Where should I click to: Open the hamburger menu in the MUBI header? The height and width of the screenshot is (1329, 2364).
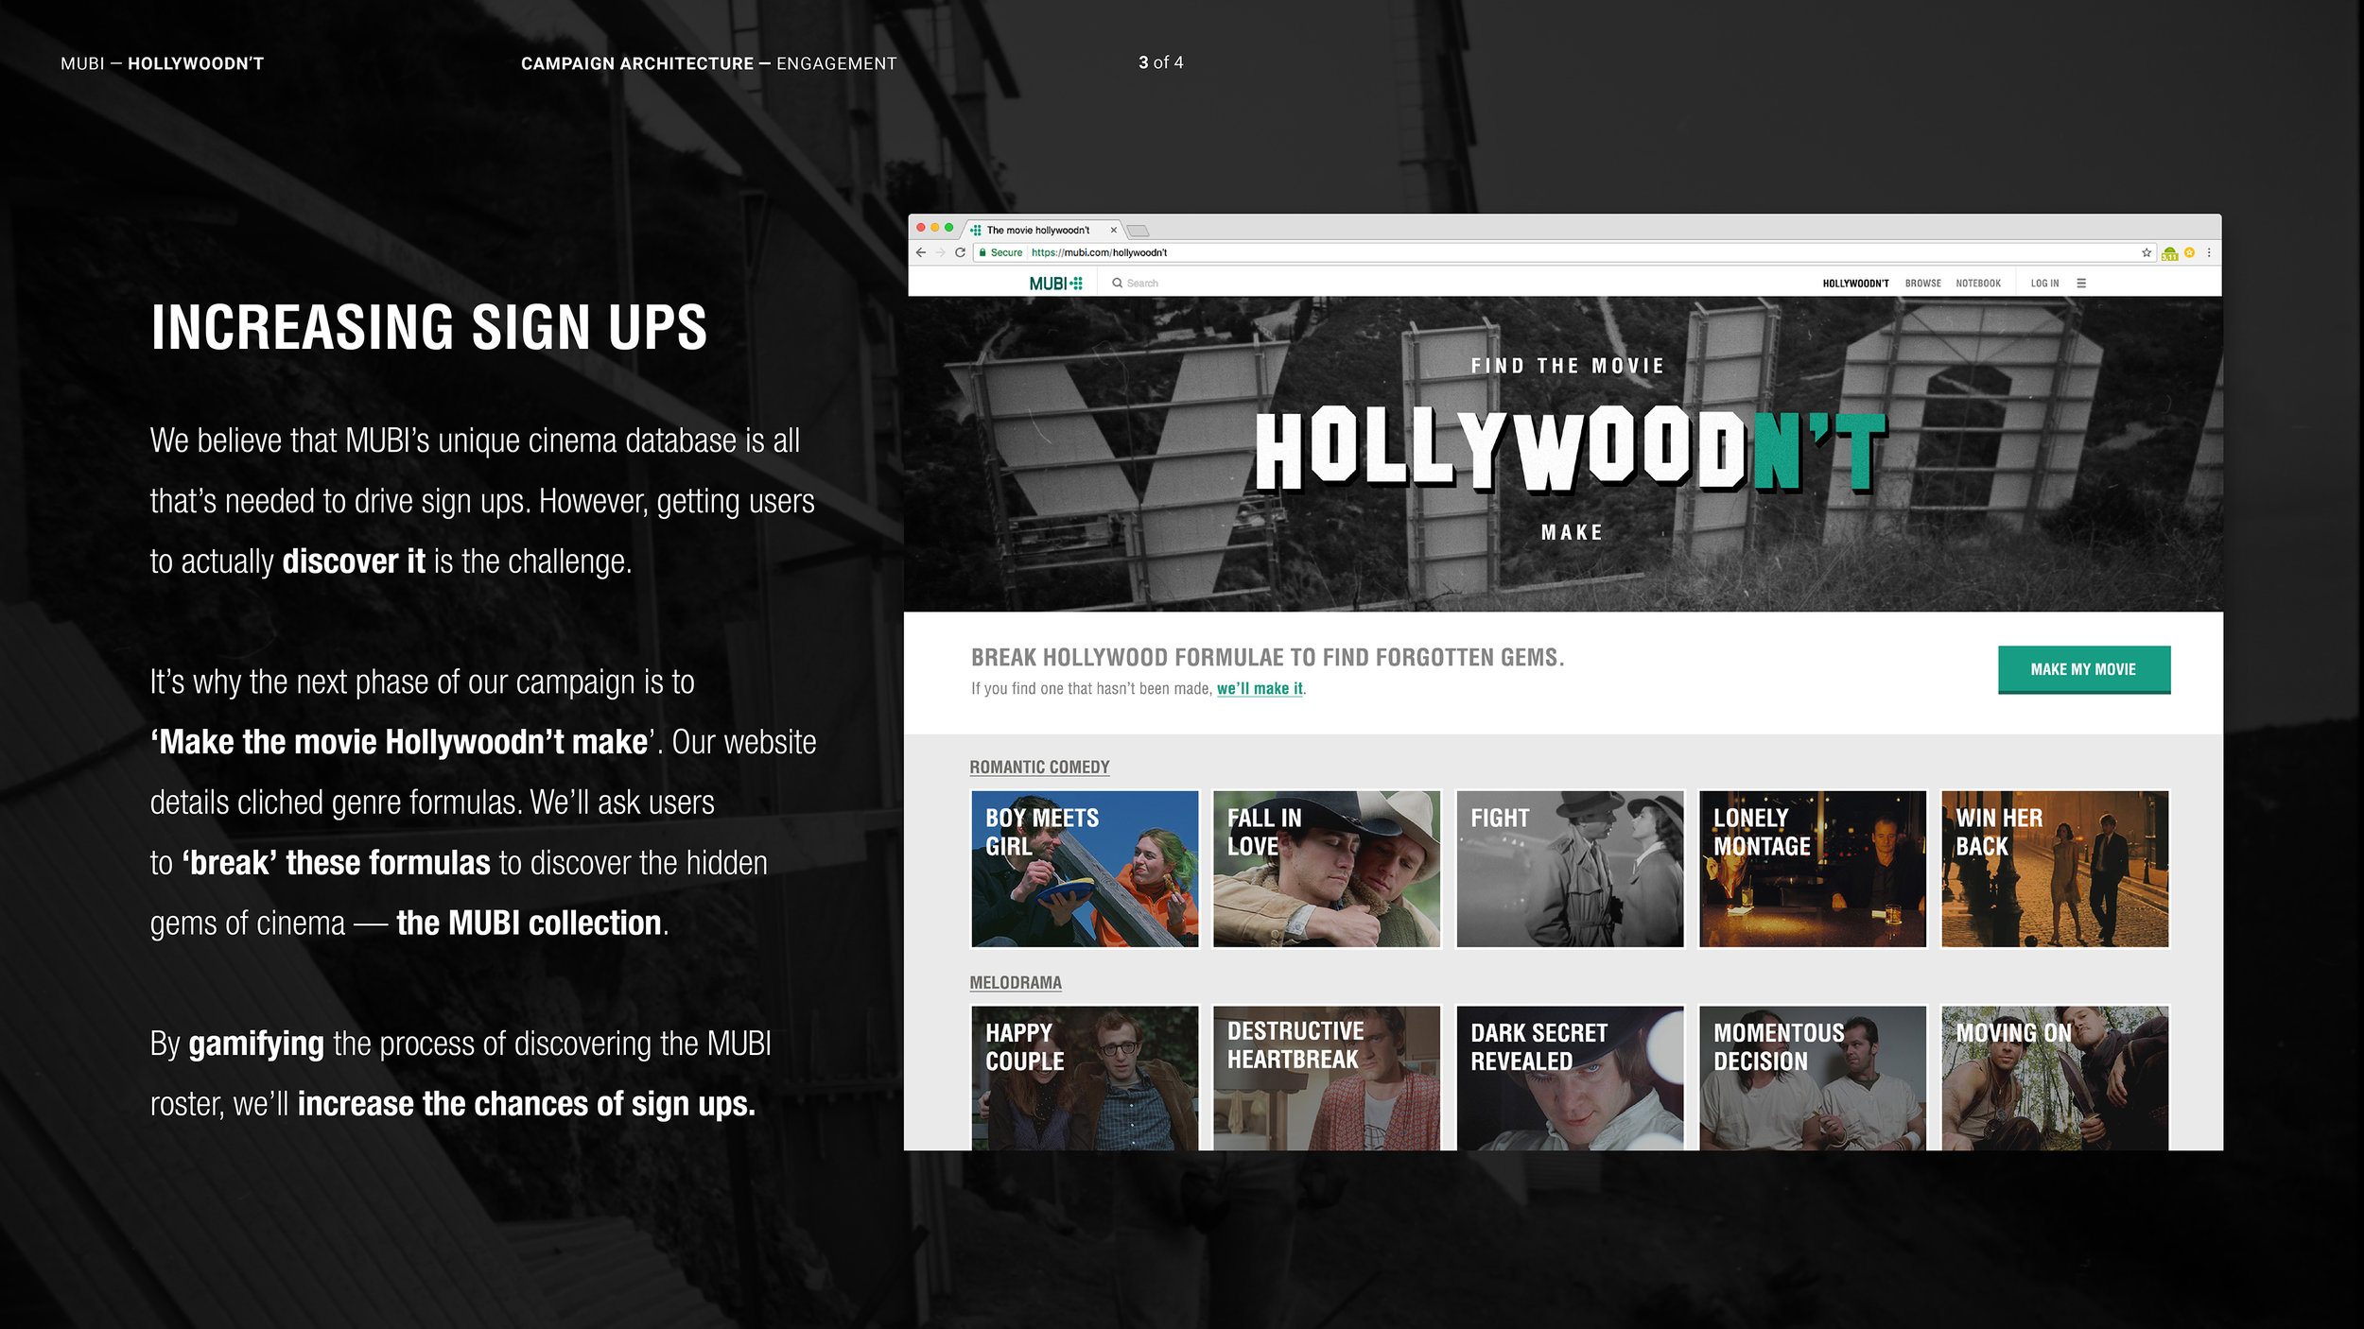click(x=2081, y=283)
